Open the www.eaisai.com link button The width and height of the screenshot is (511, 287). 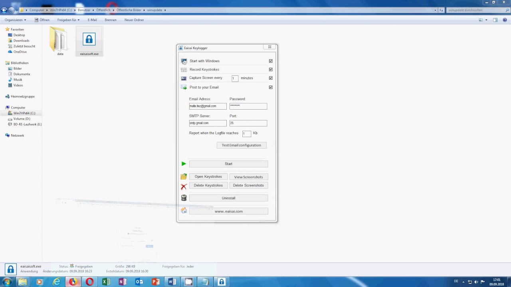coord(228,211)
